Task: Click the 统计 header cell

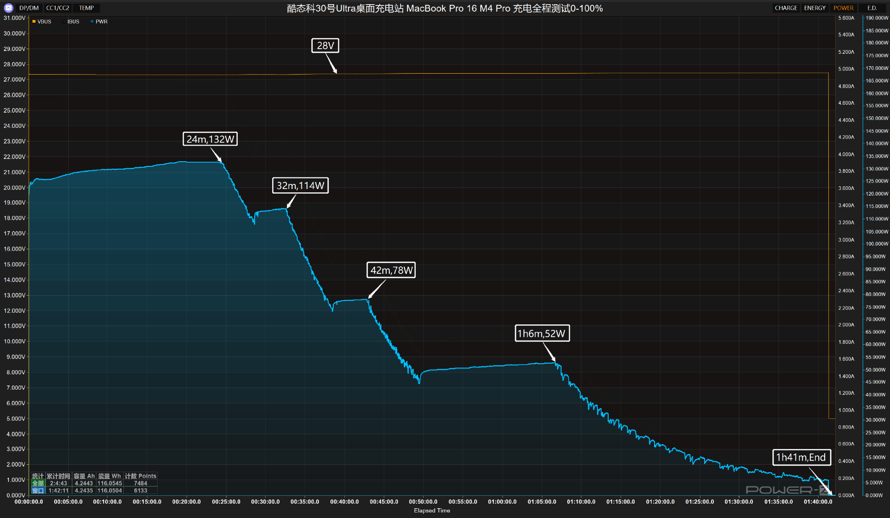Action: [38, 476]
